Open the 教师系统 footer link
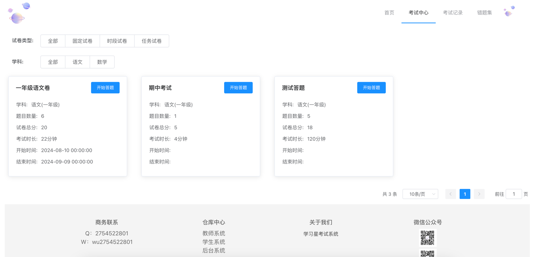535x257 pixels. pyautogui.click(x=214, y=233)
